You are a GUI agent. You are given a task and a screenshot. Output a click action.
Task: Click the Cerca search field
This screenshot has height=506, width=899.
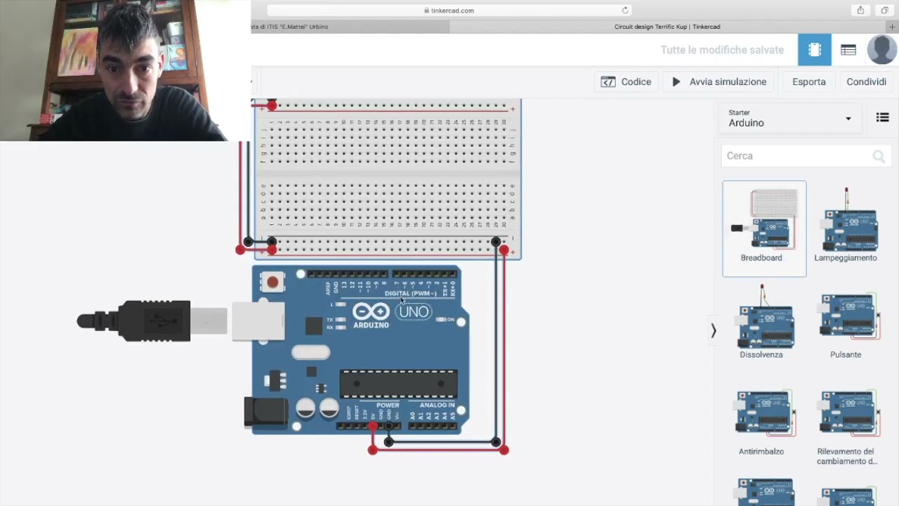[806, 156]
